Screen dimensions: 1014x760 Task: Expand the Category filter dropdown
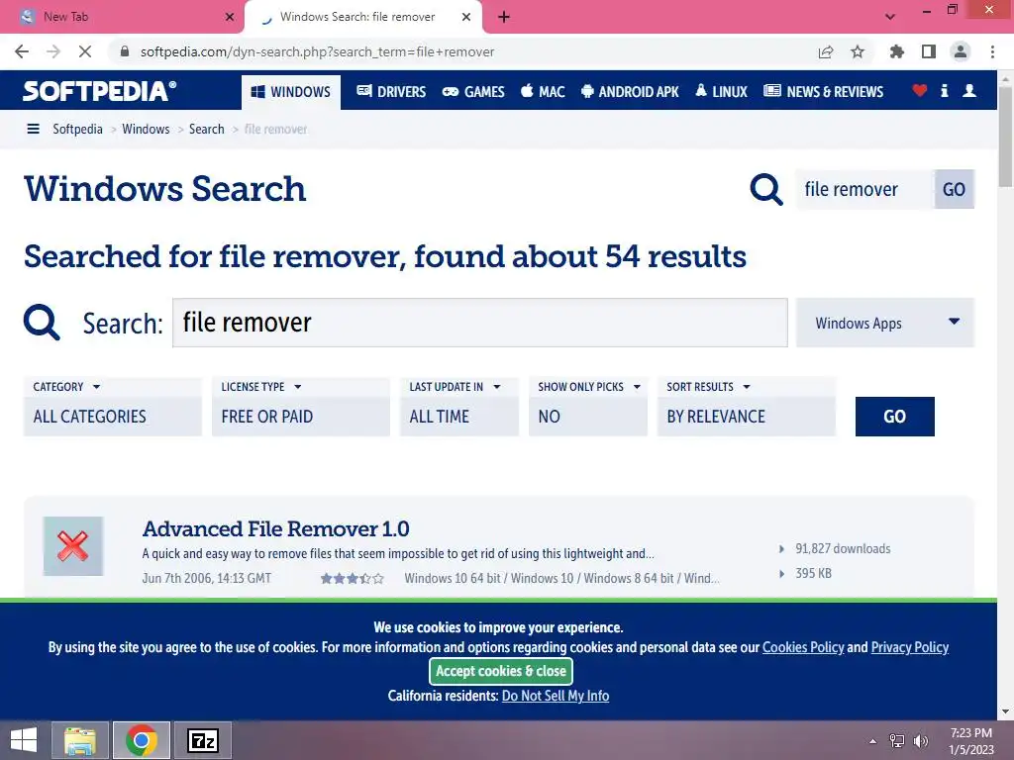click(x=113, y=407)
